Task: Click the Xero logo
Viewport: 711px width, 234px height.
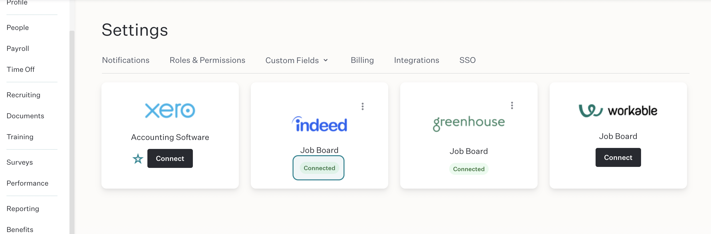Action: point(170,111)
